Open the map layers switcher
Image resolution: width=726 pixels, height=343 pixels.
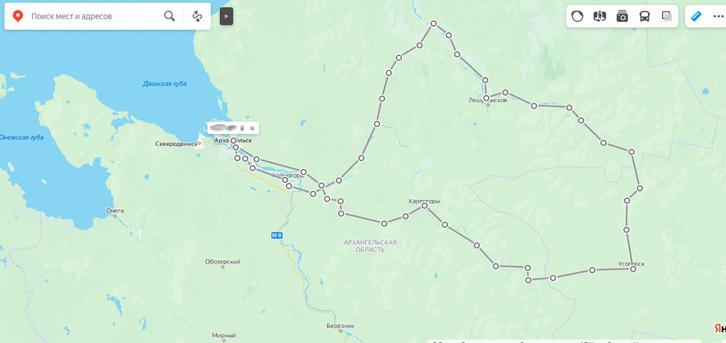[x=667, y=16]
